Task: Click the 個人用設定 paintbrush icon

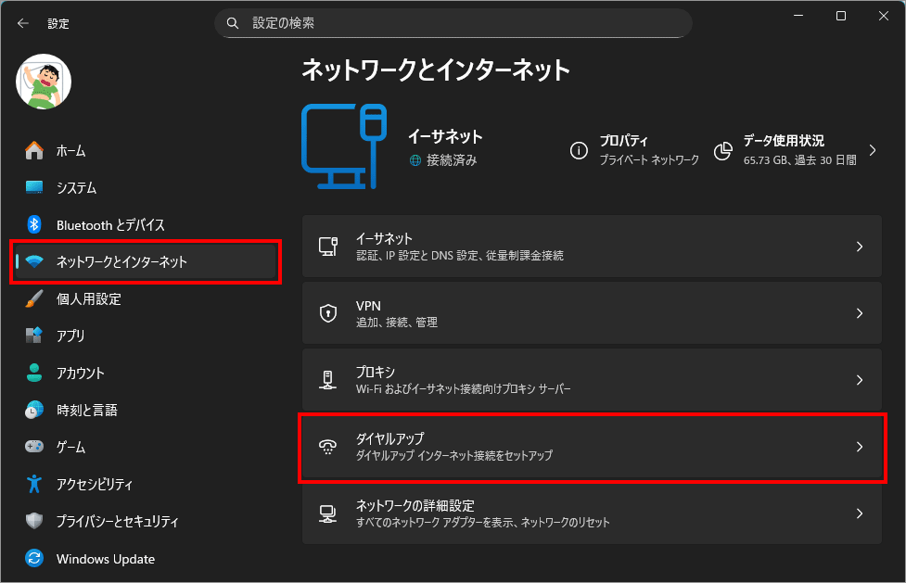Action: 34,298
